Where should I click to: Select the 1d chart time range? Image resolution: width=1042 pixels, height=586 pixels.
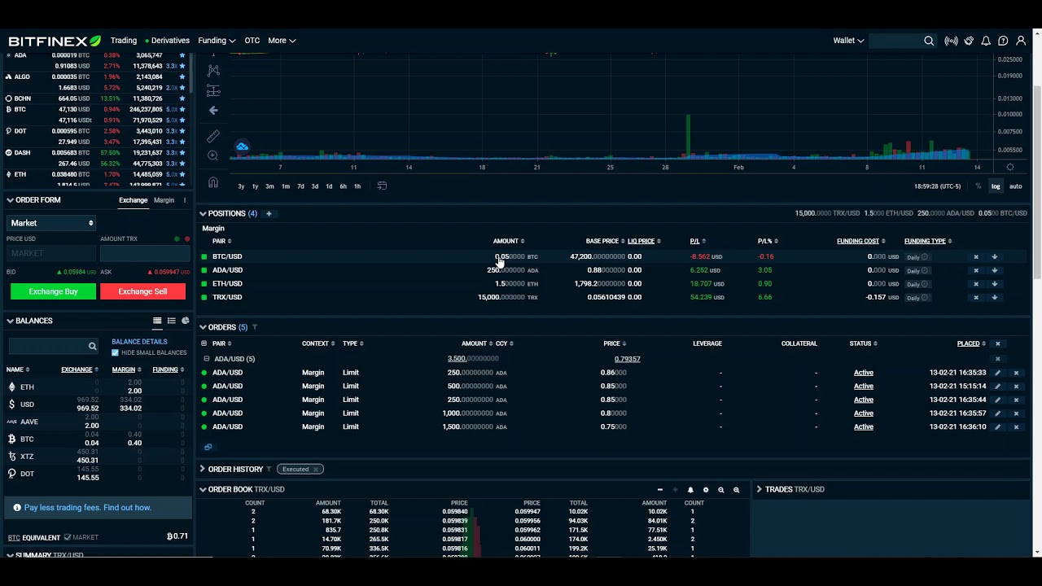(329, 186)
